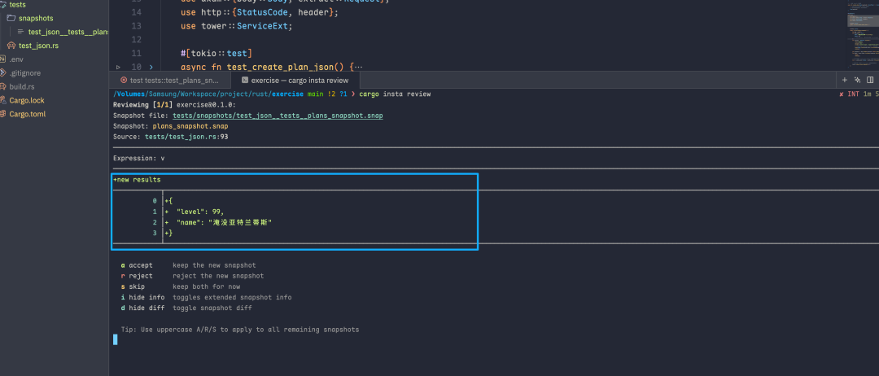Click the 'use http::{StatusCode, header};' line
Screen dimensions: 879x376
(260, 12)
